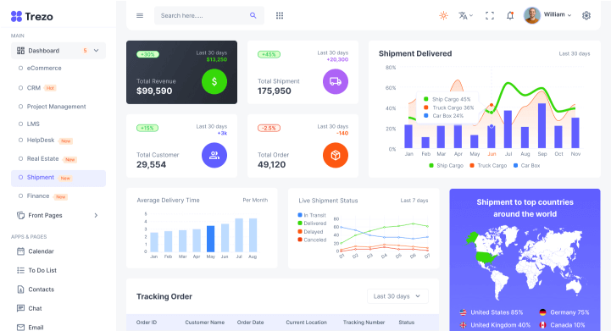611x331 pixels.
Task: Toggle Canceled series legend
Action: [x=312, y=240]
